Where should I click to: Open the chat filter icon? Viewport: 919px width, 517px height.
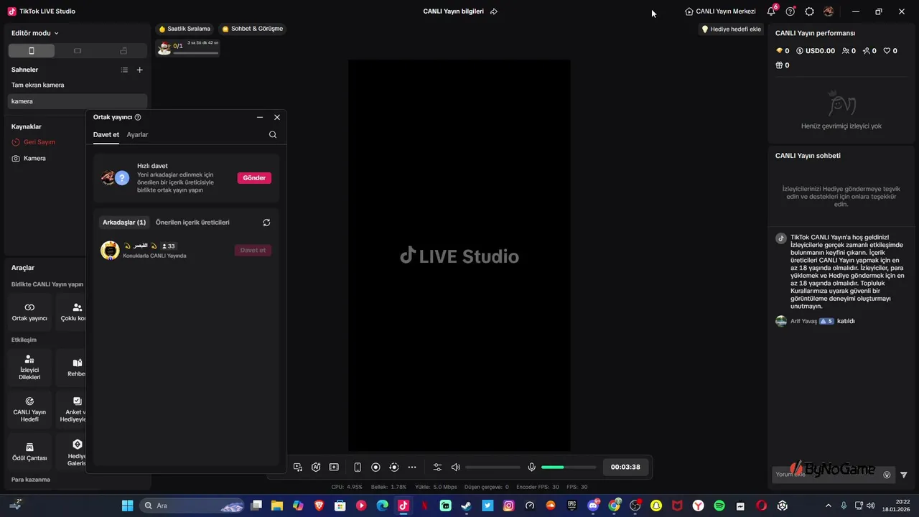click(x=904, y=475)
